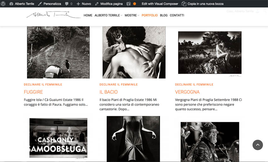
Task: Click the Personalizza brush item
Action: point(50,4)
